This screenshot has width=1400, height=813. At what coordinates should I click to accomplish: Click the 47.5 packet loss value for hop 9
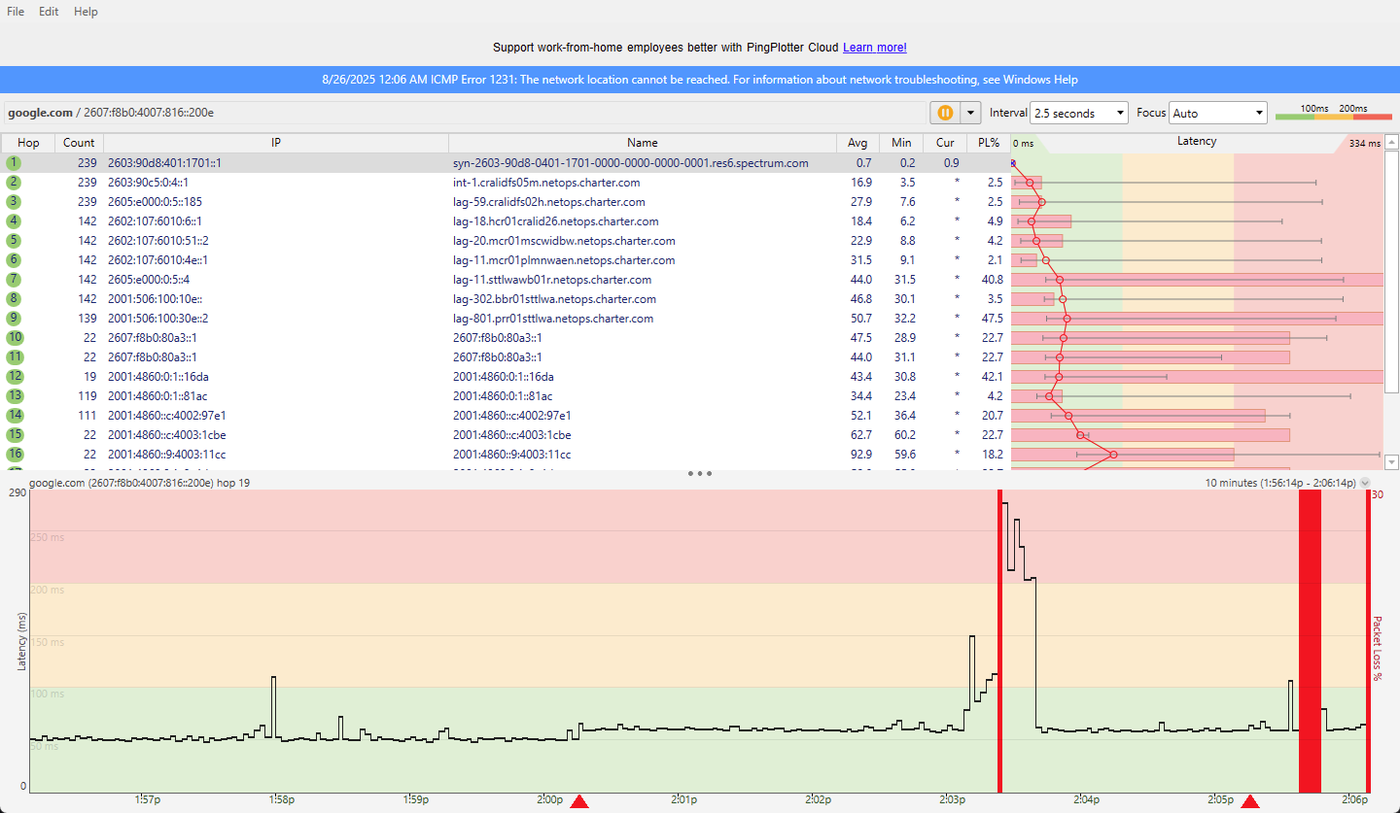tap(992, 319)
